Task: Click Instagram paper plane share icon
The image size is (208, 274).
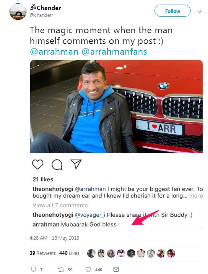Action: tap(76, 164)
